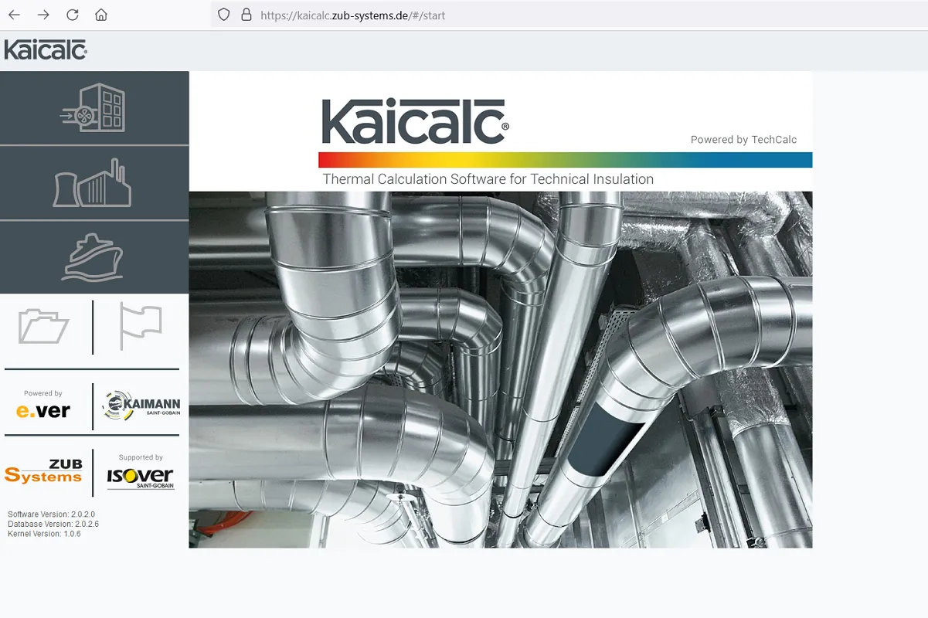Click the central pipe installation splash image

501,363
